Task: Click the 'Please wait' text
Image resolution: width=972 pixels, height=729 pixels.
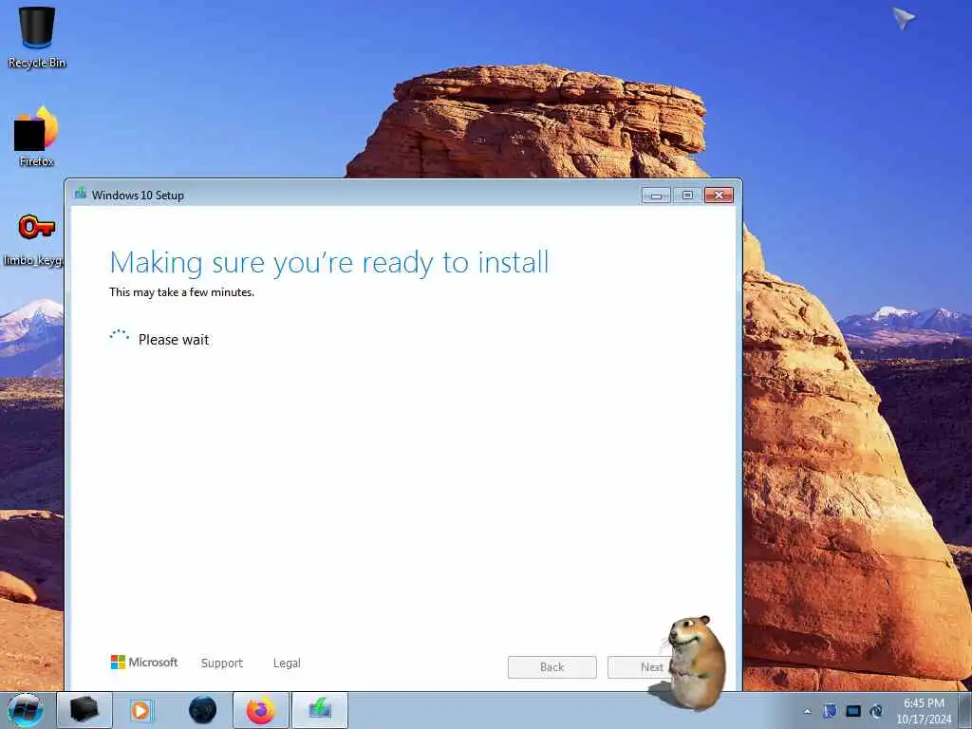Action: click(x=174, y=340)
